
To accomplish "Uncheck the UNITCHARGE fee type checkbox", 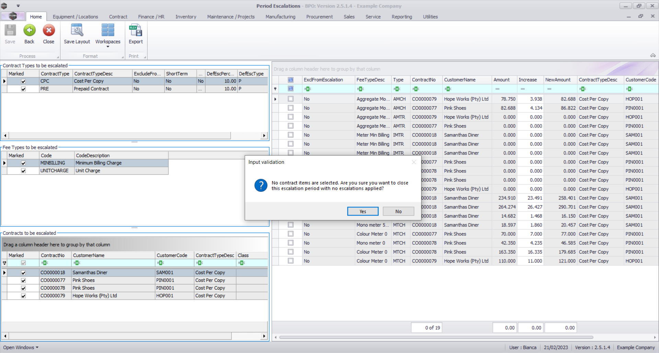I will pos(23,171).
